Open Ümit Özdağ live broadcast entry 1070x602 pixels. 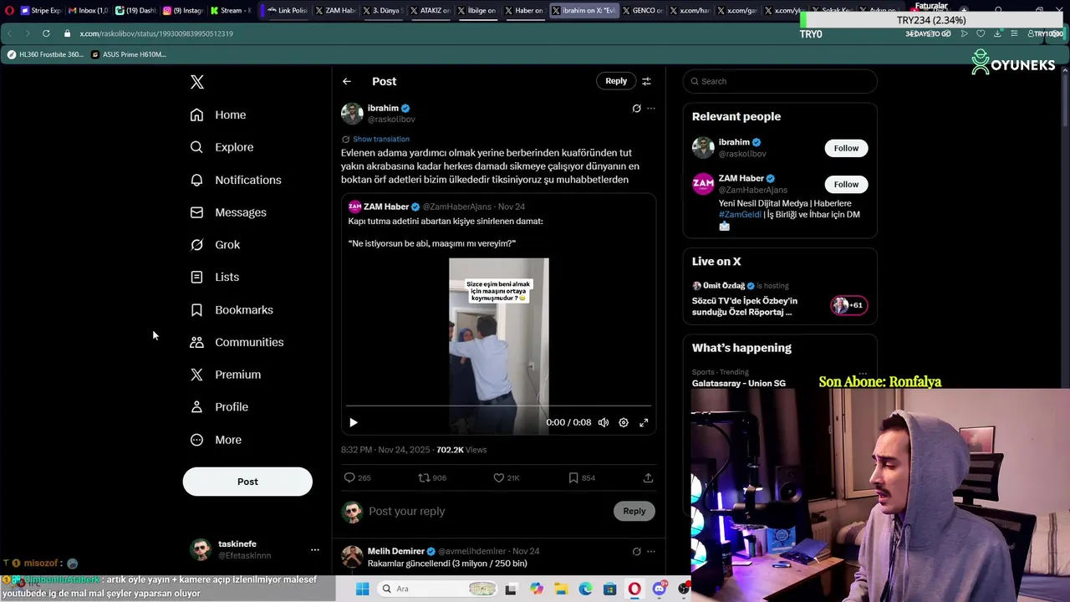pyautogui.click(x=780, y=299)
